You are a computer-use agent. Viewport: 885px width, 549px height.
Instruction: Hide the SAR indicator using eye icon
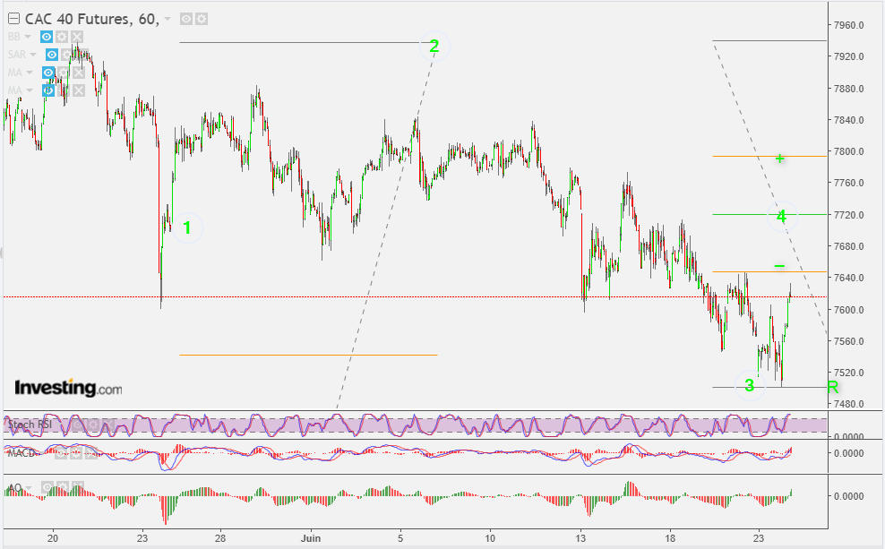[52, 55]
